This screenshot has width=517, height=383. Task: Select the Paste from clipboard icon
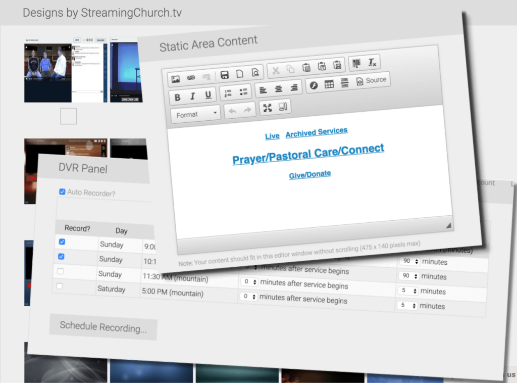305,68
